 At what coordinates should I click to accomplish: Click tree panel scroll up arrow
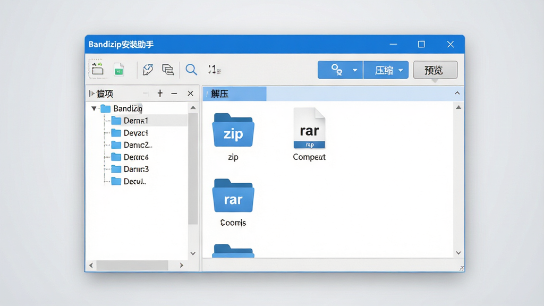pyautogui.click(x=193, y=107)
